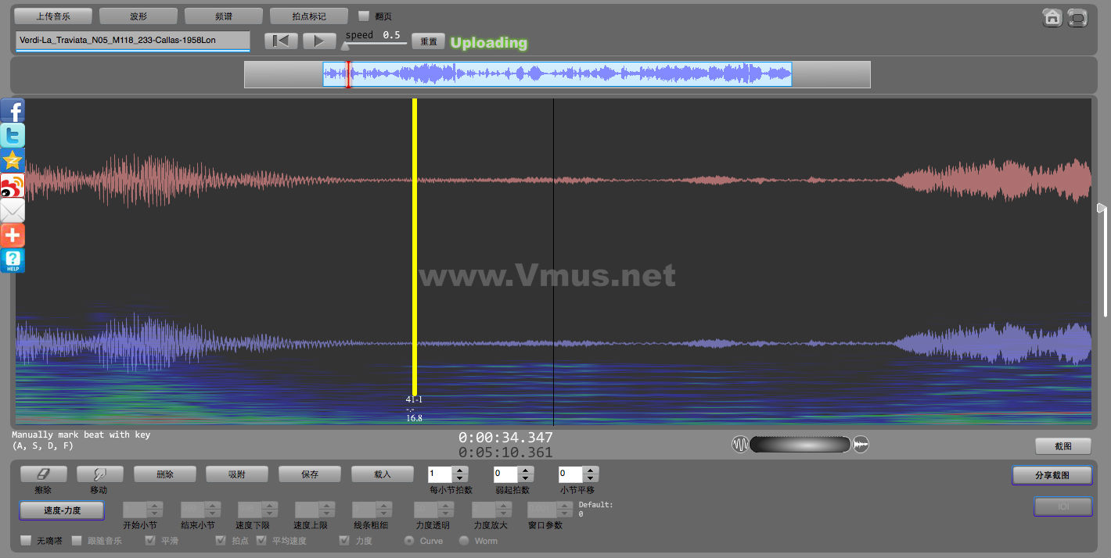
Task: Click the 删除 delete button
Action: pyautogui.click(x=165, y=474)
